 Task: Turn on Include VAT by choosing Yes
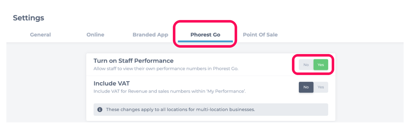[x=321, y=87]
